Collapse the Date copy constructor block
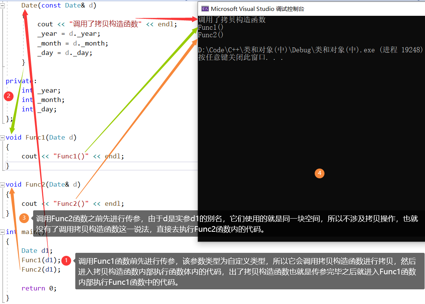 click(x=2, y=5)
